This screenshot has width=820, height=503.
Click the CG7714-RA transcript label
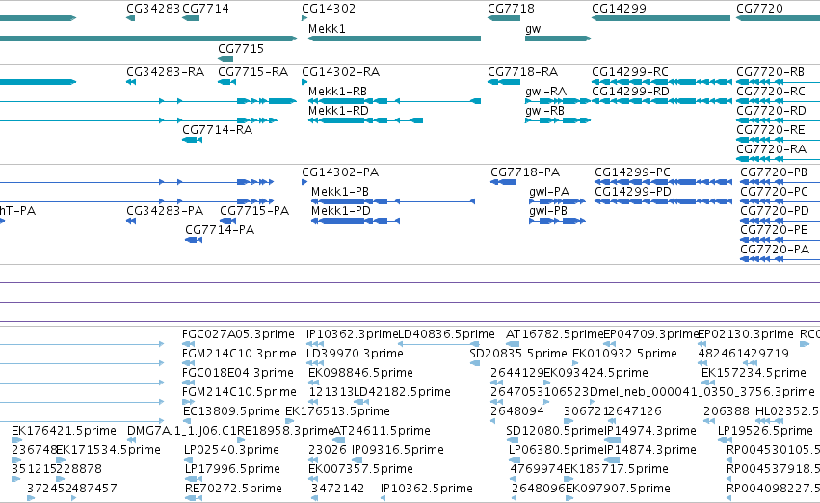(x=217, y=130)
